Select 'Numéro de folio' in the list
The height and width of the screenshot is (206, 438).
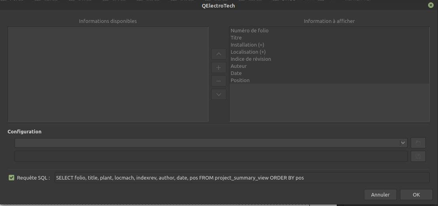pos(250,31)
